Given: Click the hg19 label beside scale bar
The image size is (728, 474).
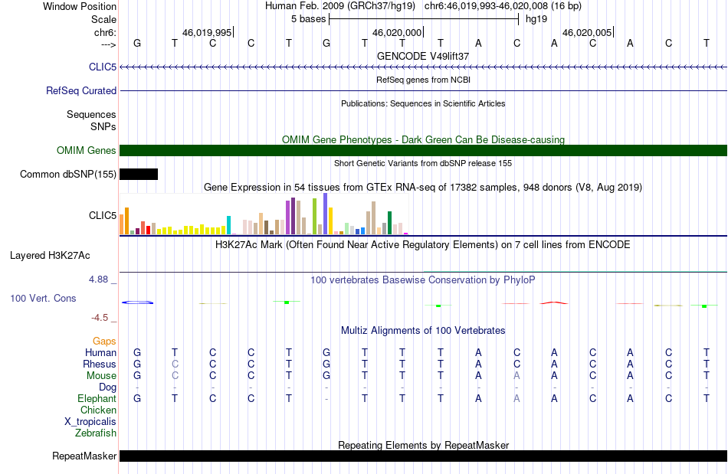Looking at the screenshot, I should click(x=536, y=19).
